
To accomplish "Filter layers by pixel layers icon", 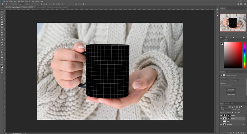I will (x=230, y=107).
